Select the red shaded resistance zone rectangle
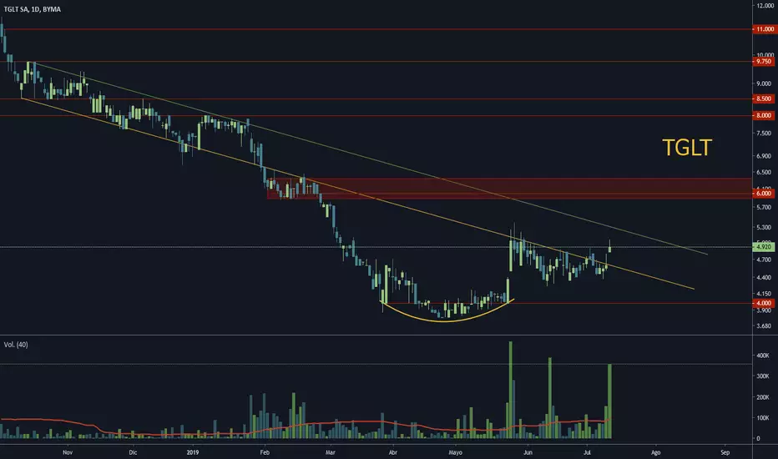The height and width of the screenshot is (459, 778). tap(509, 189)
